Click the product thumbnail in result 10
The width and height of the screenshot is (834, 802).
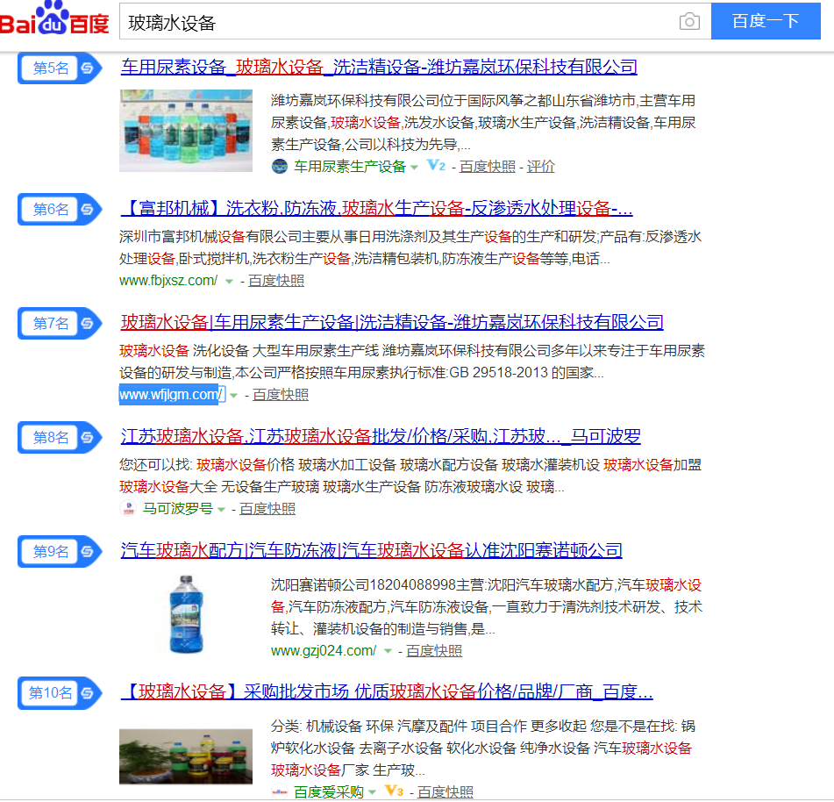pos(186,756)
